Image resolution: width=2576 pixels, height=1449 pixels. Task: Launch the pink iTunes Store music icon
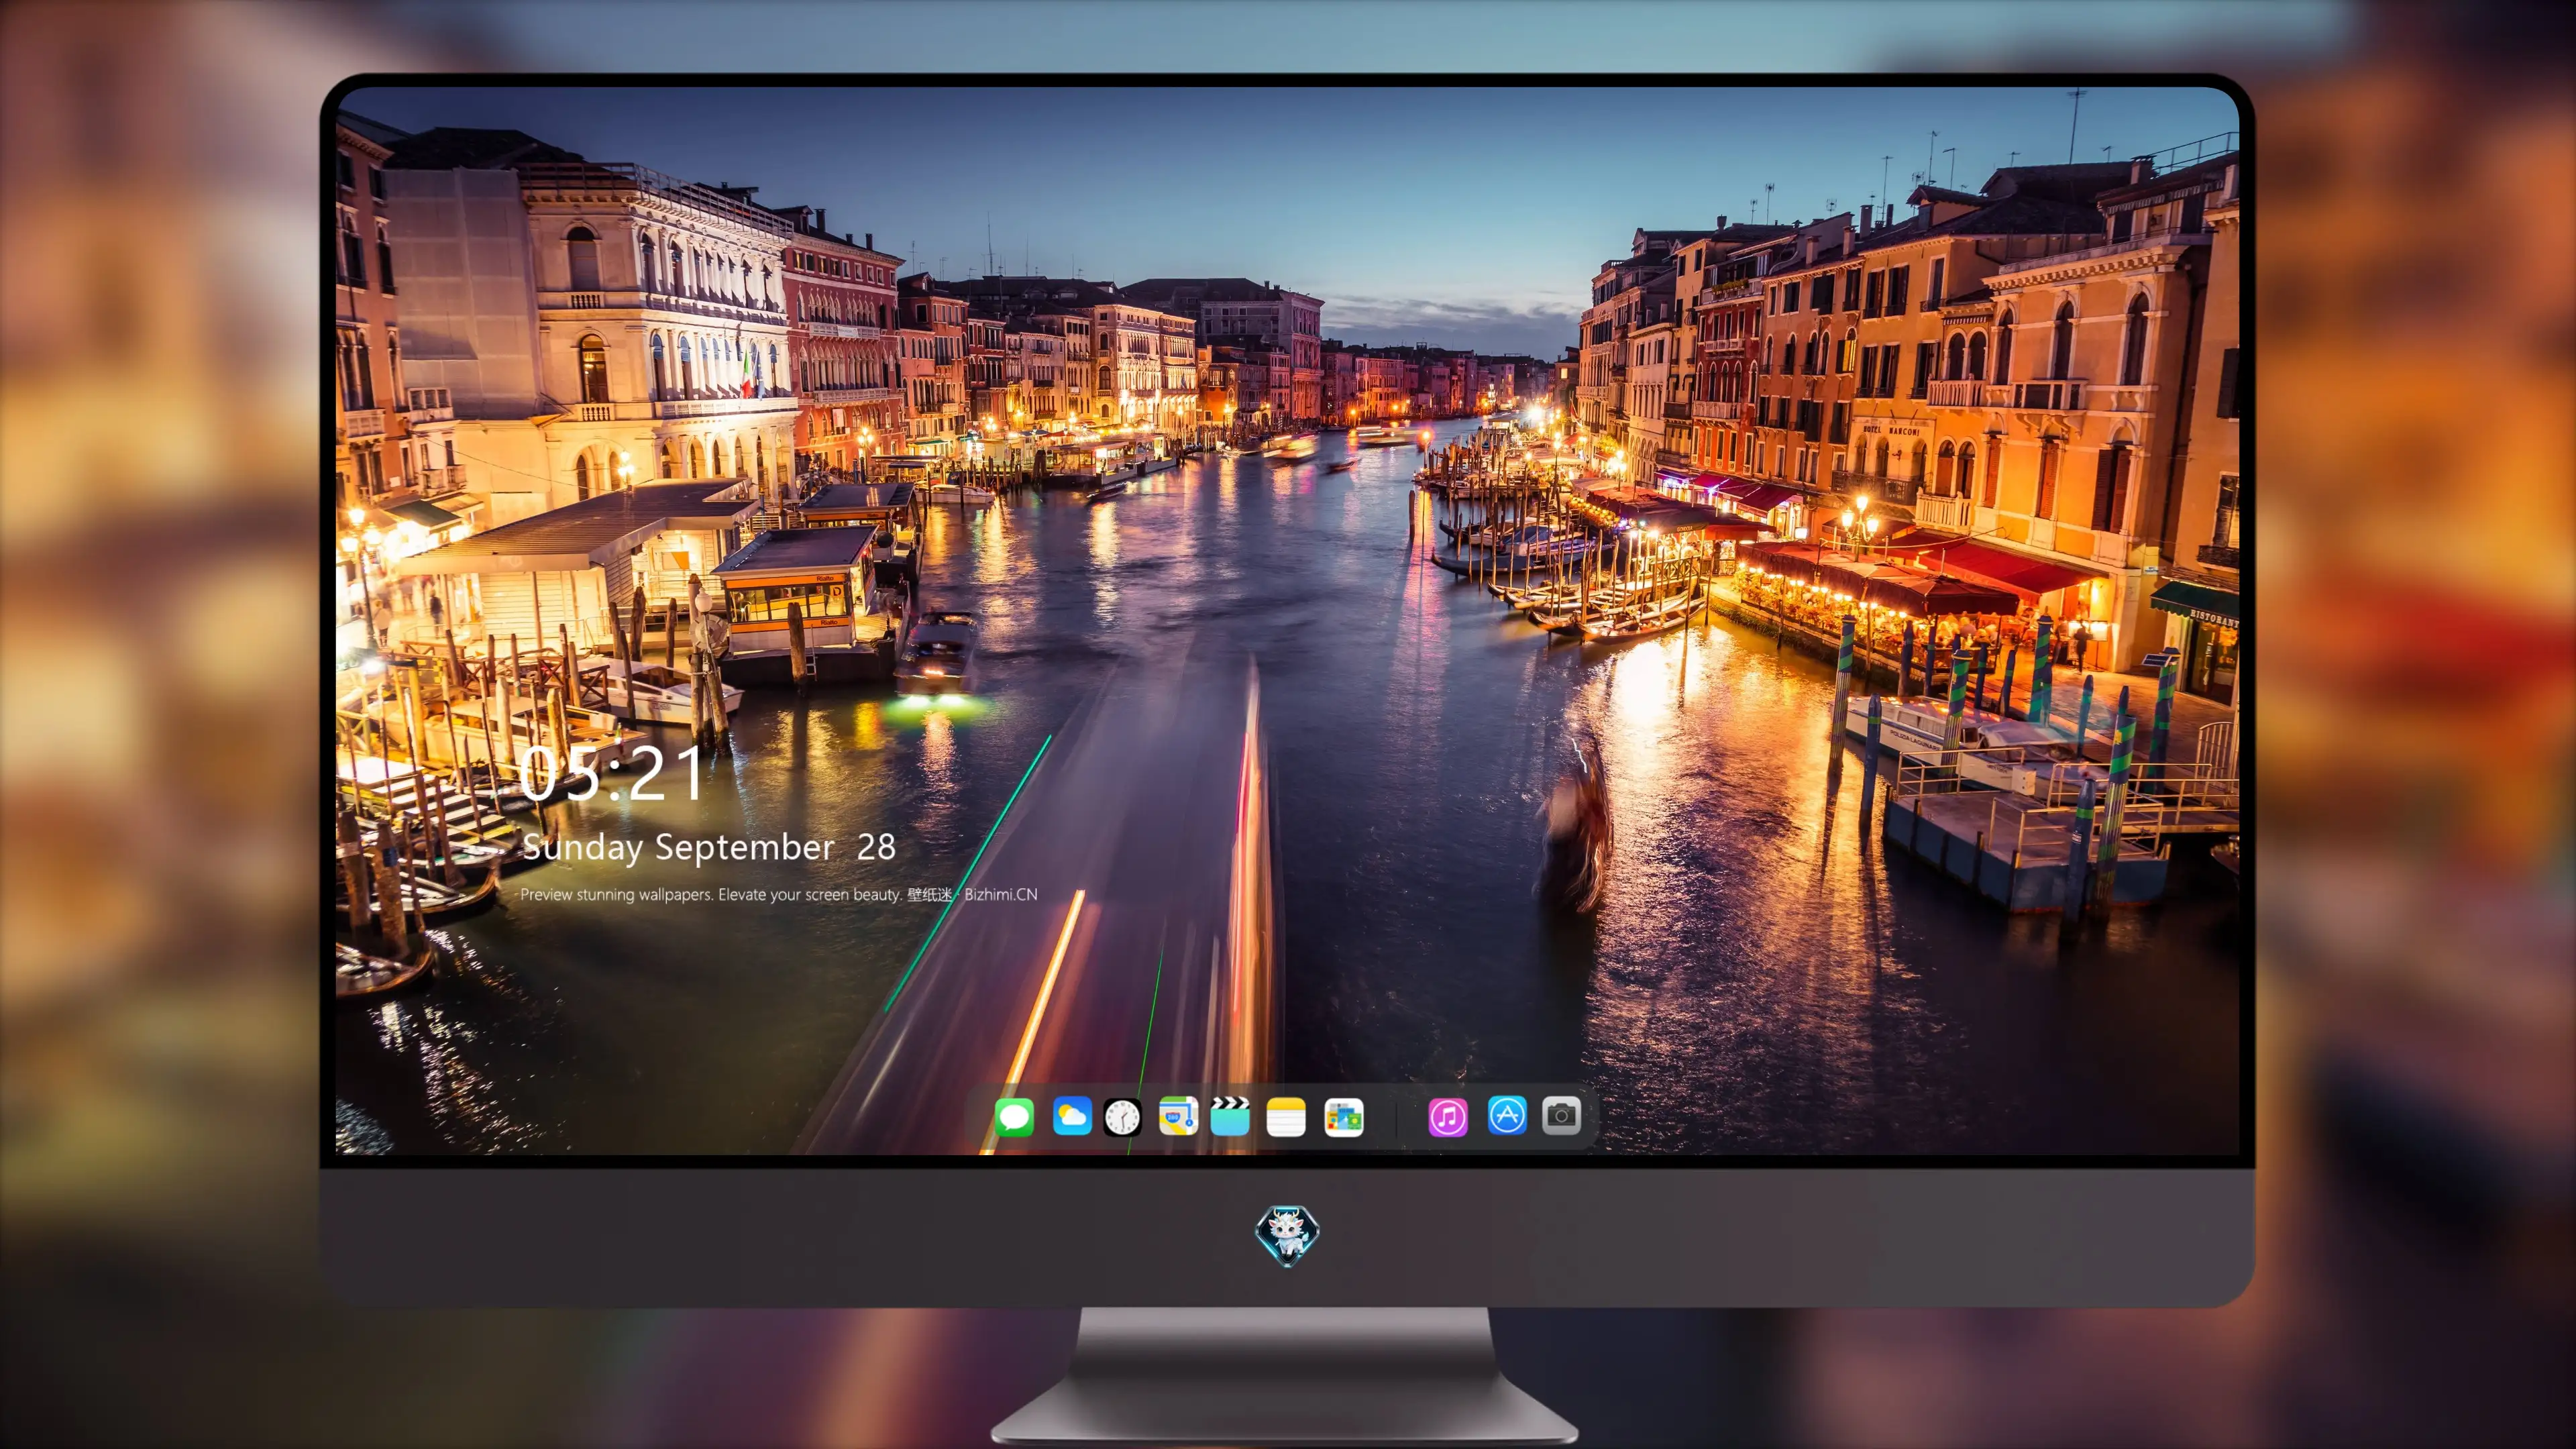[1448, 1117]
